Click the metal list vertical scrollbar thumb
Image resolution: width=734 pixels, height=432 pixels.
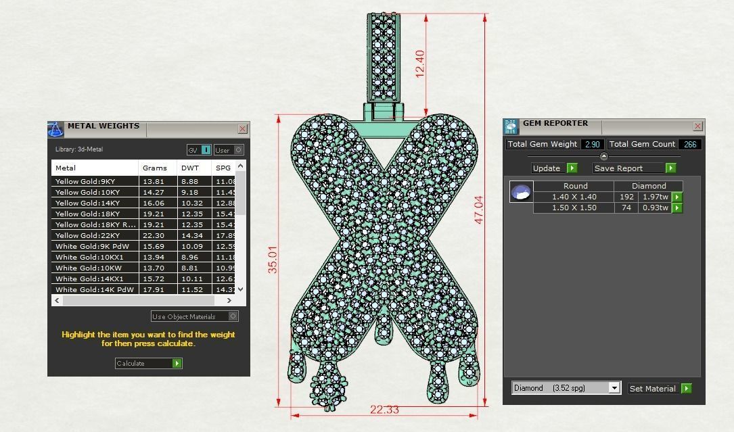241,193
